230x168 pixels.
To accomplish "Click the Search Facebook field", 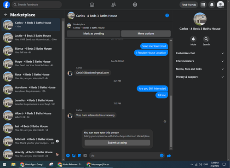I will [37, 5].
